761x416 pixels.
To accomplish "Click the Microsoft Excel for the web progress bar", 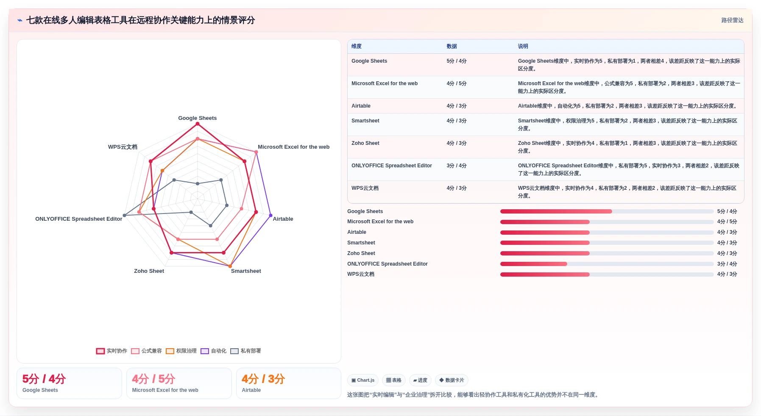I will 607,222.
